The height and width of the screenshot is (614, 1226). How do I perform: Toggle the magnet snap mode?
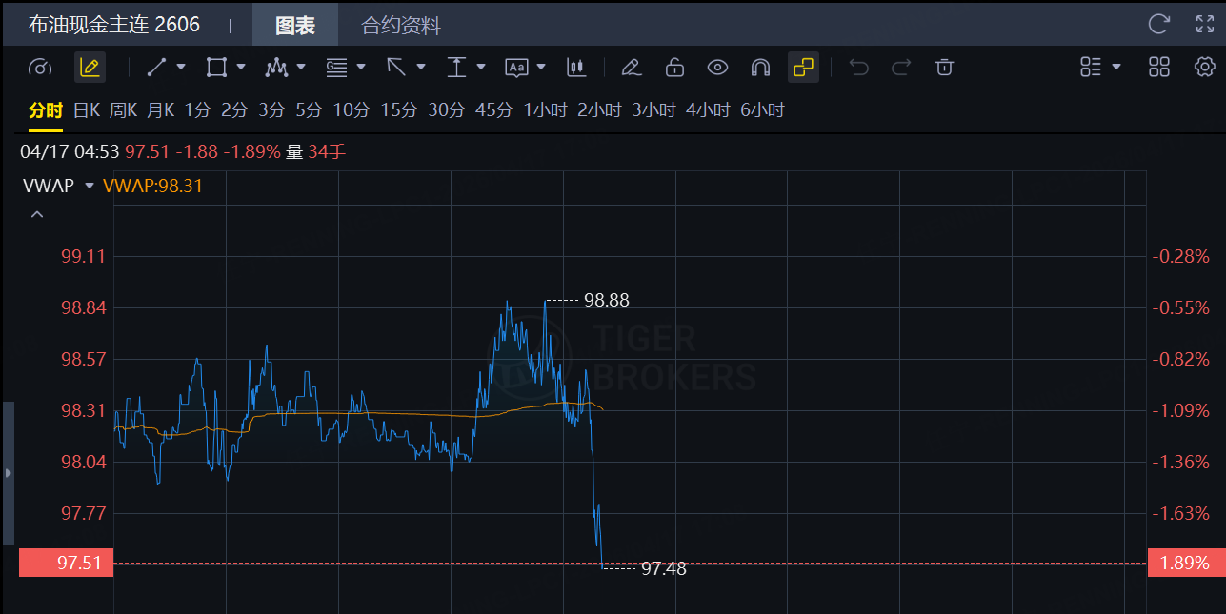[x=760, y=68]
